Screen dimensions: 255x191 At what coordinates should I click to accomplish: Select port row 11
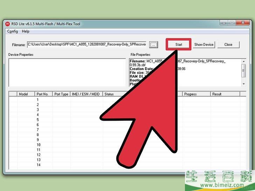127,150
